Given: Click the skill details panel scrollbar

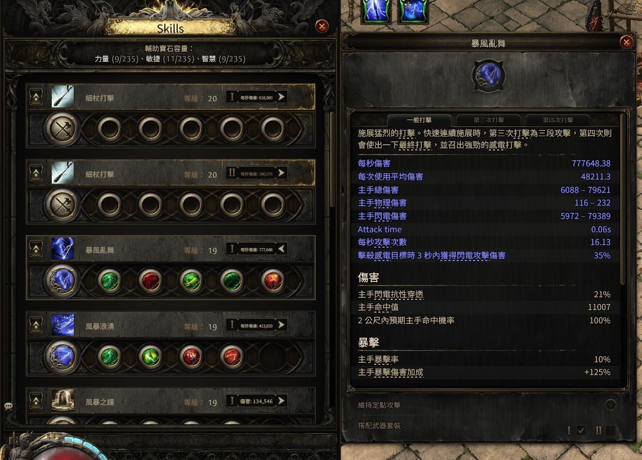Looking at the screenshot, I should [623, 200].
